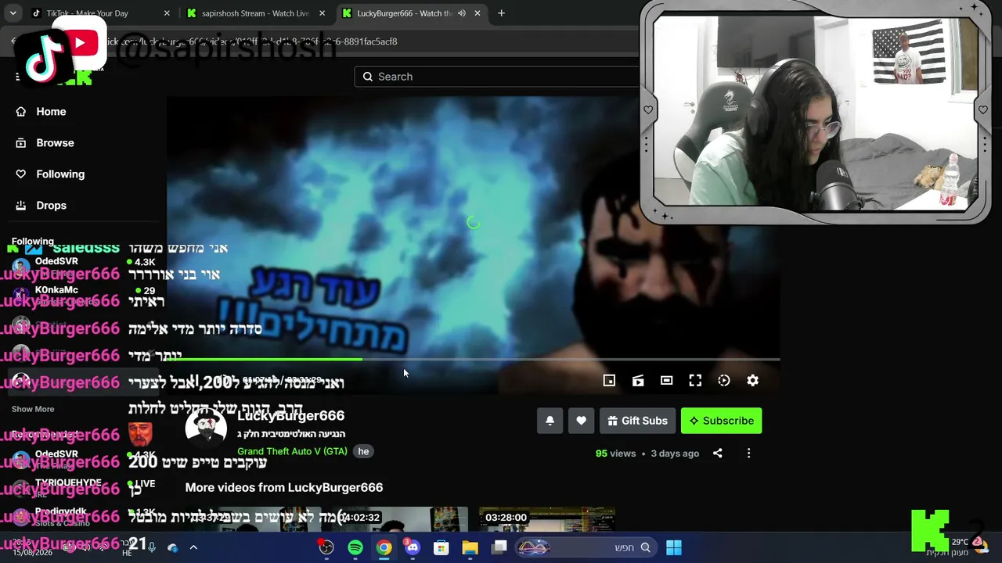This screenshot has width=1002, height=563.
Task: Open Drops in the Kick sidebar
Action: pos(43,206)
